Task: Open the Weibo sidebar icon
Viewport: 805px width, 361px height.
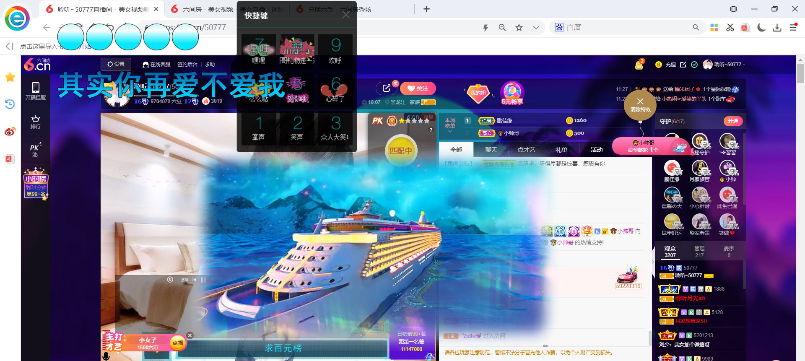Action: pos(10,132)
